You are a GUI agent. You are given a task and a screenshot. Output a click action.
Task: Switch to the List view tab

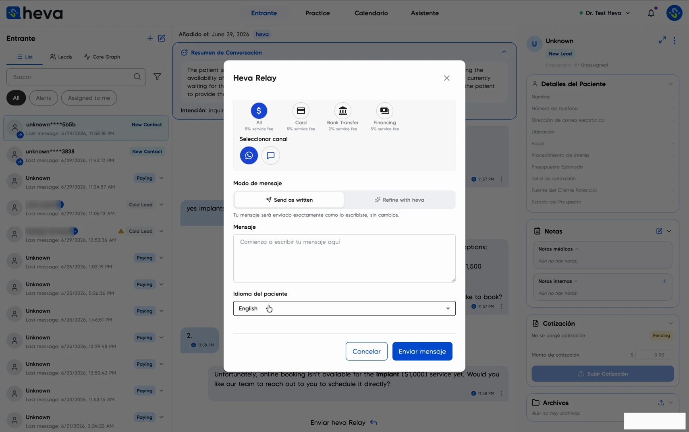coord(25,57)
